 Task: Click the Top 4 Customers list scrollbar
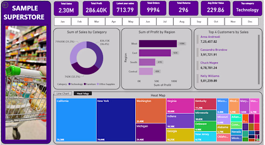click(x=259, y=59)
